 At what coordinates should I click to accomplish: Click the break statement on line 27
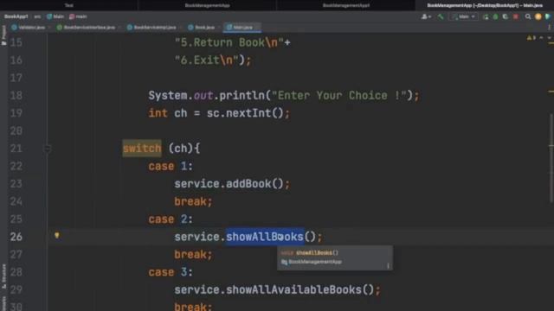pyautogui.click(x=193, y=254)
